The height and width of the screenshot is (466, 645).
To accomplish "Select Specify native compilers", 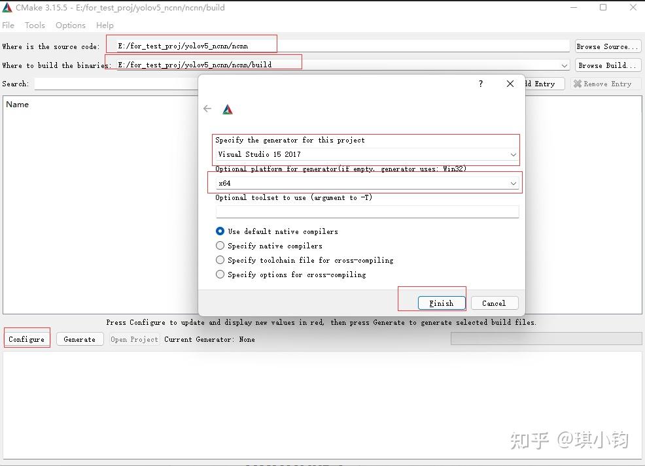I will pos(220,245).
